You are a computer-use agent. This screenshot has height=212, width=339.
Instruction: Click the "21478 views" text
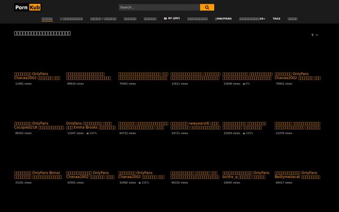click(284, 133)
